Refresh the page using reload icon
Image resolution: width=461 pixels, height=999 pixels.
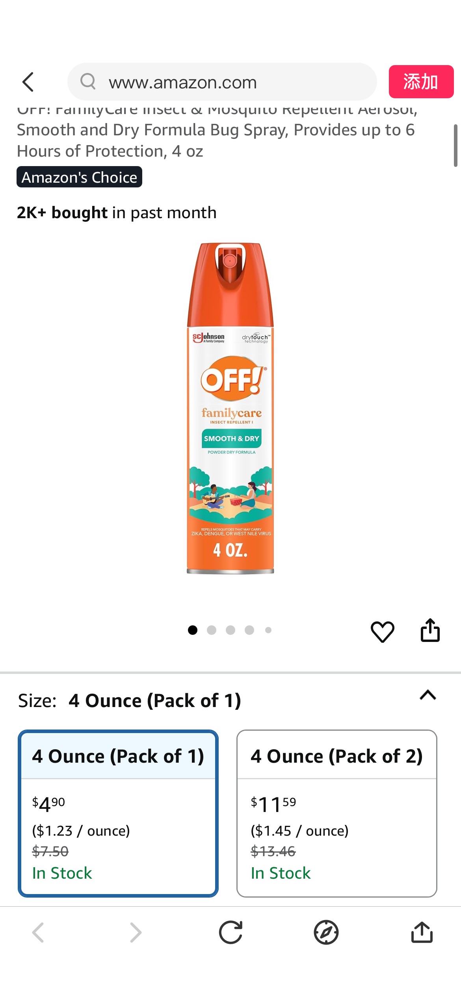click(230, 932)
